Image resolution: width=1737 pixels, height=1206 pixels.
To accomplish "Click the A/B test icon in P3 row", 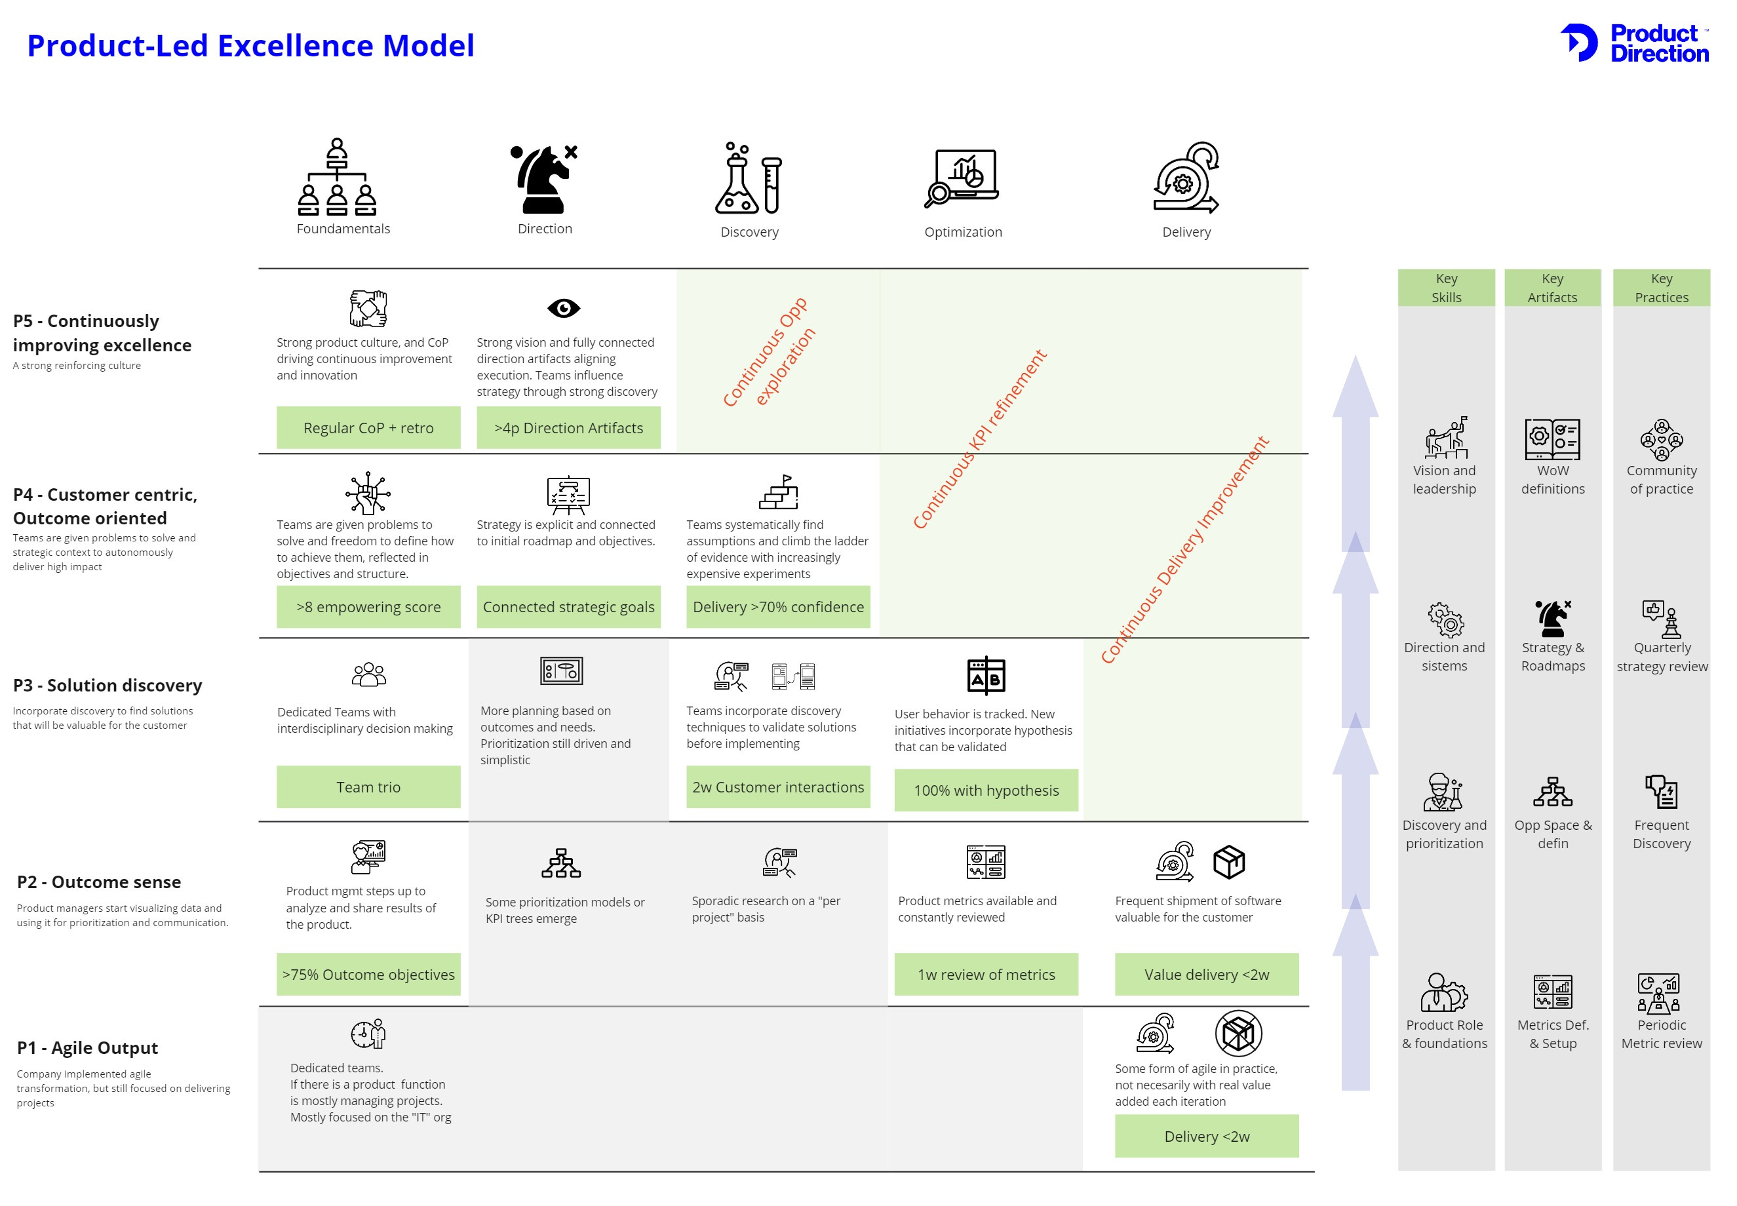I will pyautogui.click(x=985, y=675).
